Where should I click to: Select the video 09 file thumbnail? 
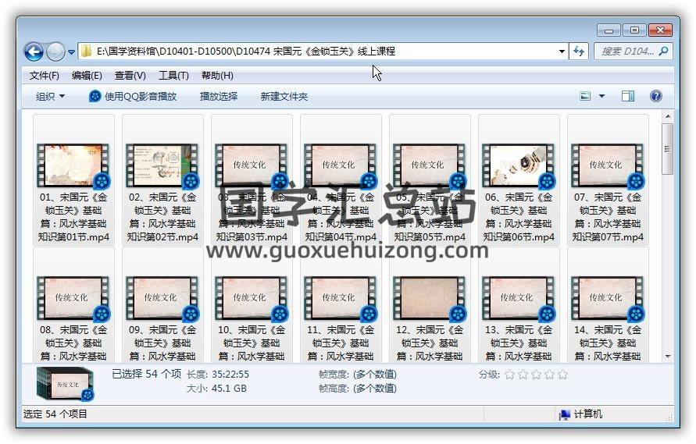pos(162,298)
